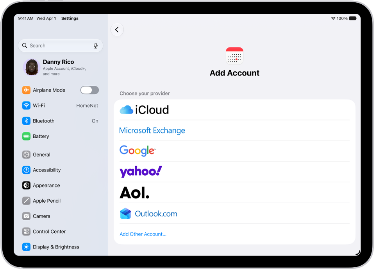Tap the microphone icon in search
Image resolution: width=375 pixels, height=270 pixels.
point(95,45)
